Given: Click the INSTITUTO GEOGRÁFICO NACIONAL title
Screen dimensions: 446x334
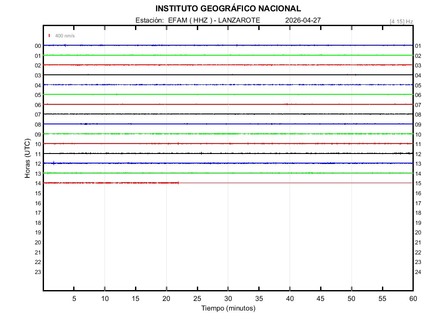Looking at the screenshot, I should point(228,9).
